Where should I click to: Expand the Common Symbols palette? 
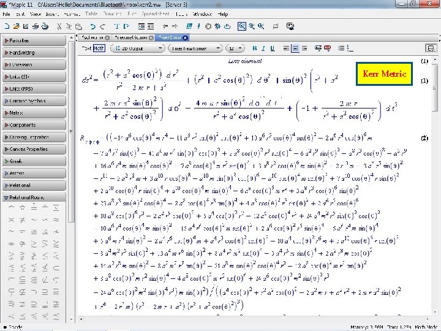pos(34,101)
